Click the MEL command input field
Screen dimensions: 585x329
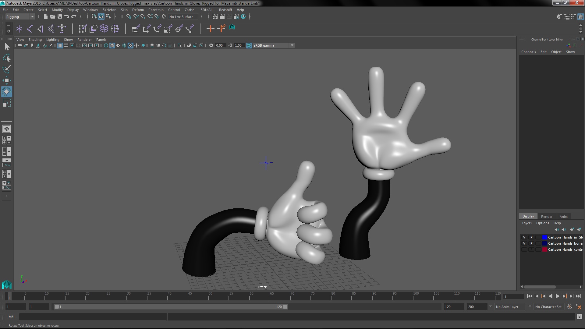point(93,317)
